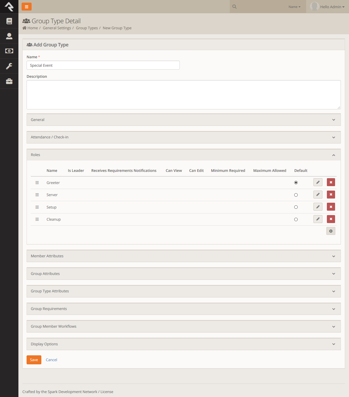Image resolution: width=349 pixels, height=397 pixels.
Task: Click the search magnifier icon
Action: coord(235,7)
